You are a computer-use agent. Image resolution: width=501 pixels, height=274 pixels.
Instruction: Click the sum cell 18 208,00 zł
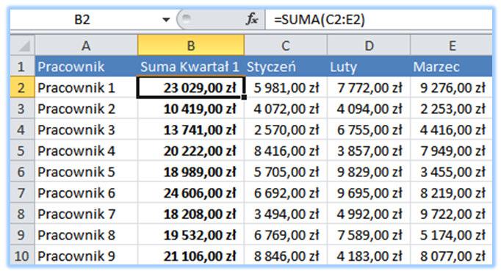coord(191,214)
